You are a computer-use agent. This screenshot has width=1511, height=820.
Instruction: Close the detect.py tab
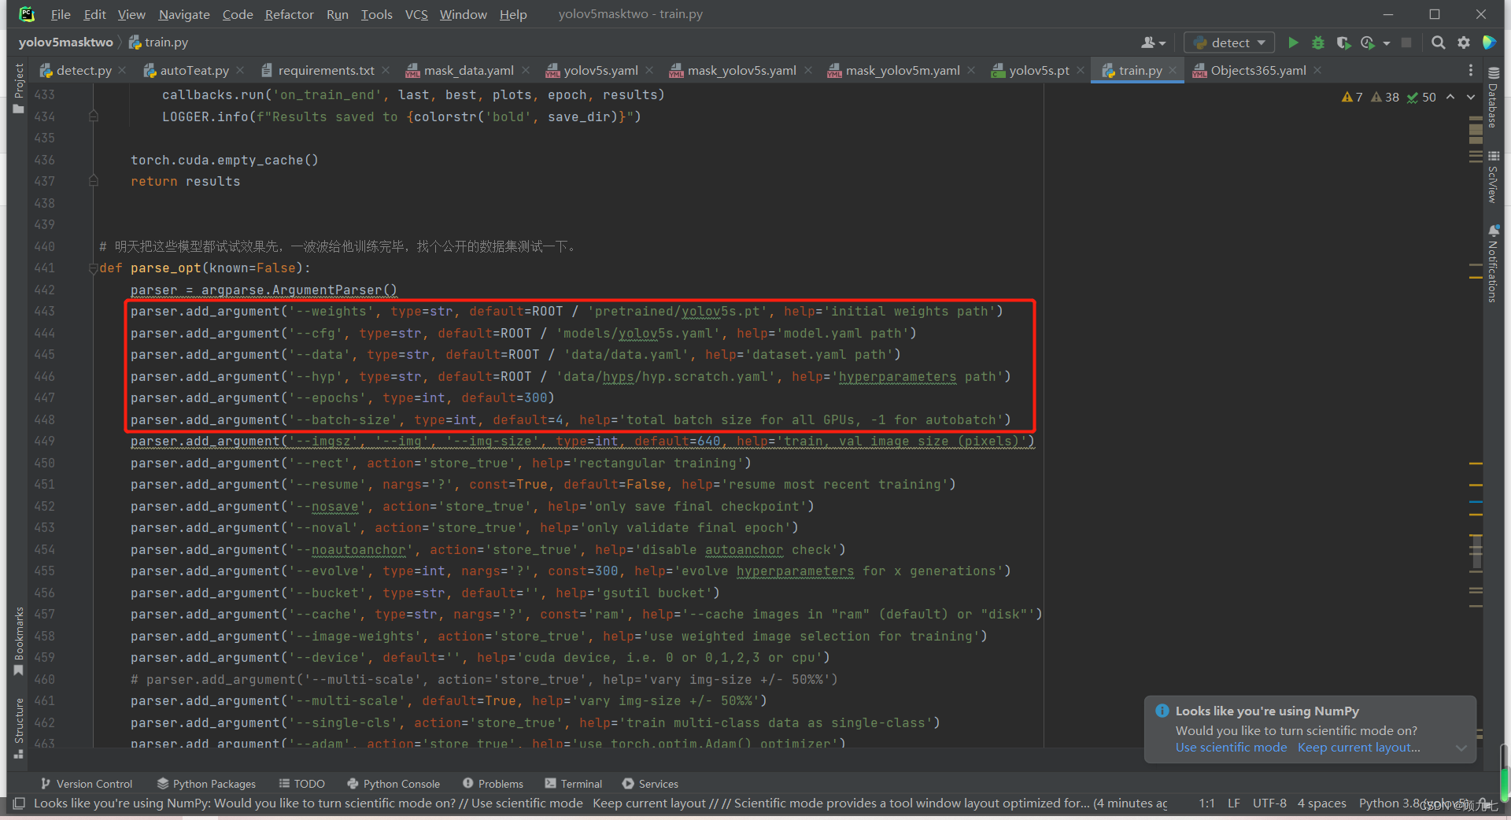[x=122, y=71]
